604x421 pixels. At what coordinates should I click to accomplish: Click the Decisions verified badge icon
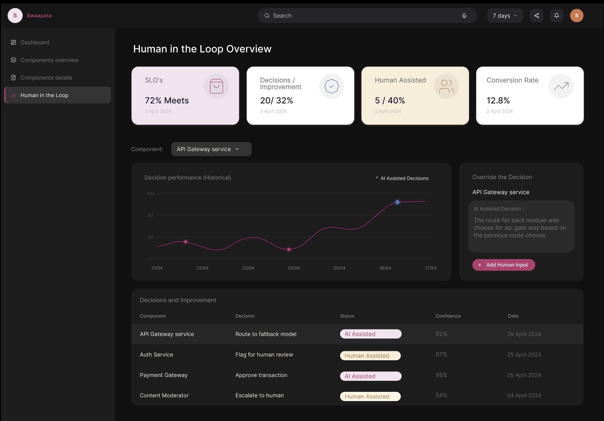[x=331, y=86]
